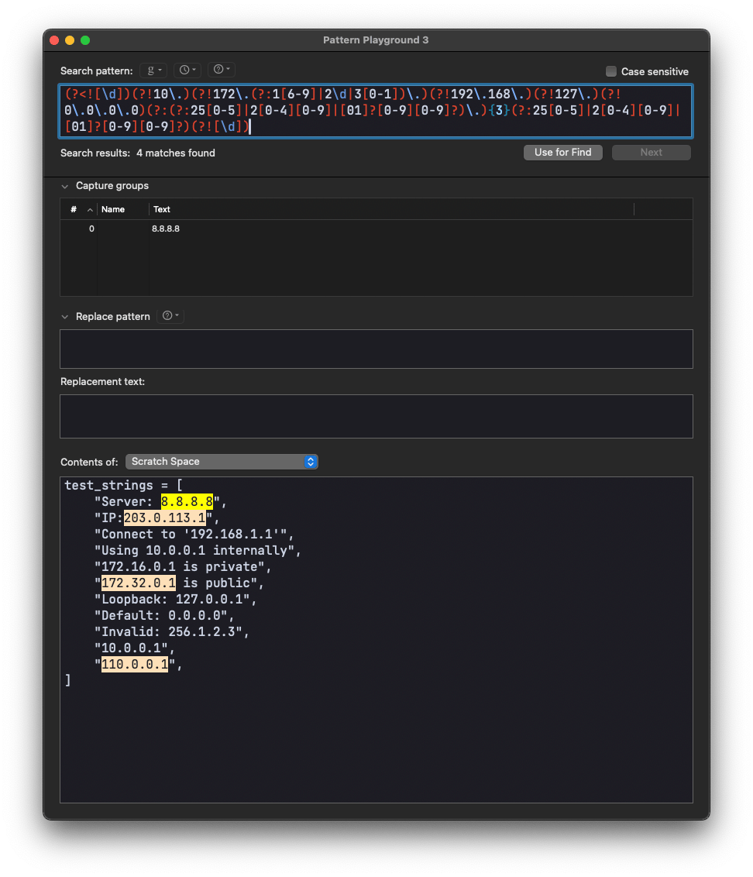Click the line "Invalid: 256.1.2.3"
Image resolution: width=753 pixels, height=877 pixels.
point(171,631)
